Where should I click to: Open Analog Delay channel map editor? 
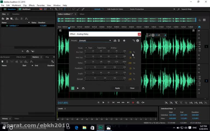[134, 40]
